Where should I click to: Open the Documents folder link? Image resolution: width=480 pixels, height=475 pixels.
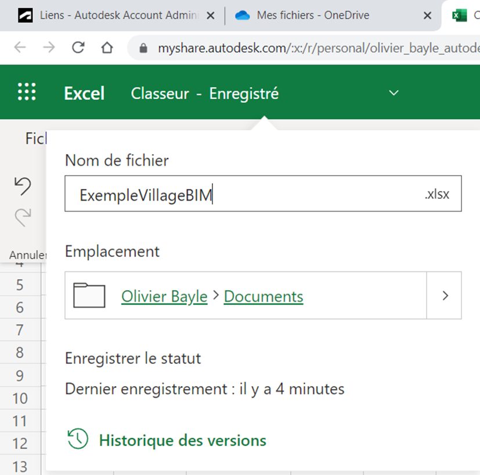pyautogui.click(x=264, y=297)
